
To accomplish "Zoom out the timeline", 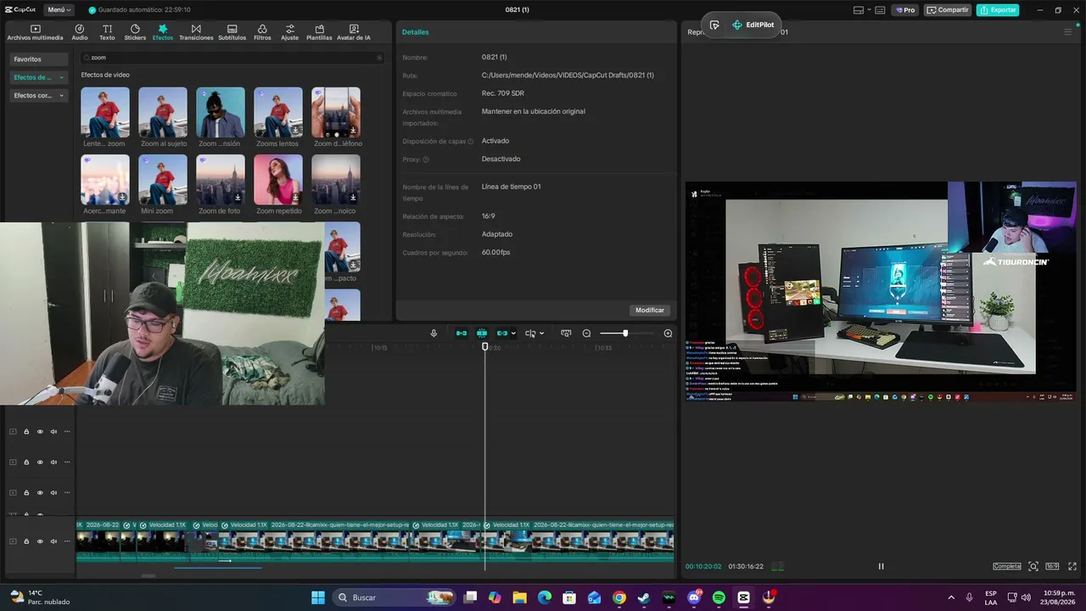I will [x=586, y=334].
